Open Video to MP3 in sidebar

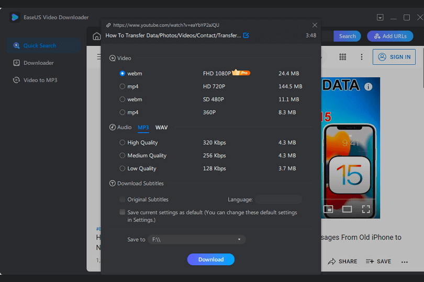40,80
